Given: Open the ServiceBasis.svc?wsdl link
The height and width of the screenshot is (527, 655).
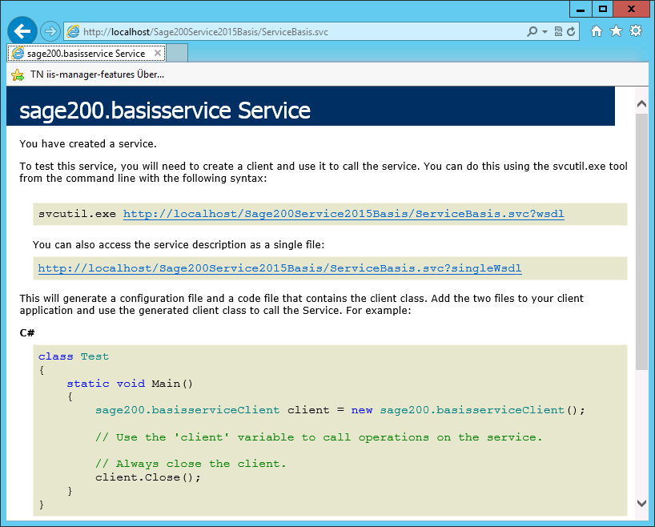Looking at the screenshot, I should pyautogui.click(x=344, y=214).
